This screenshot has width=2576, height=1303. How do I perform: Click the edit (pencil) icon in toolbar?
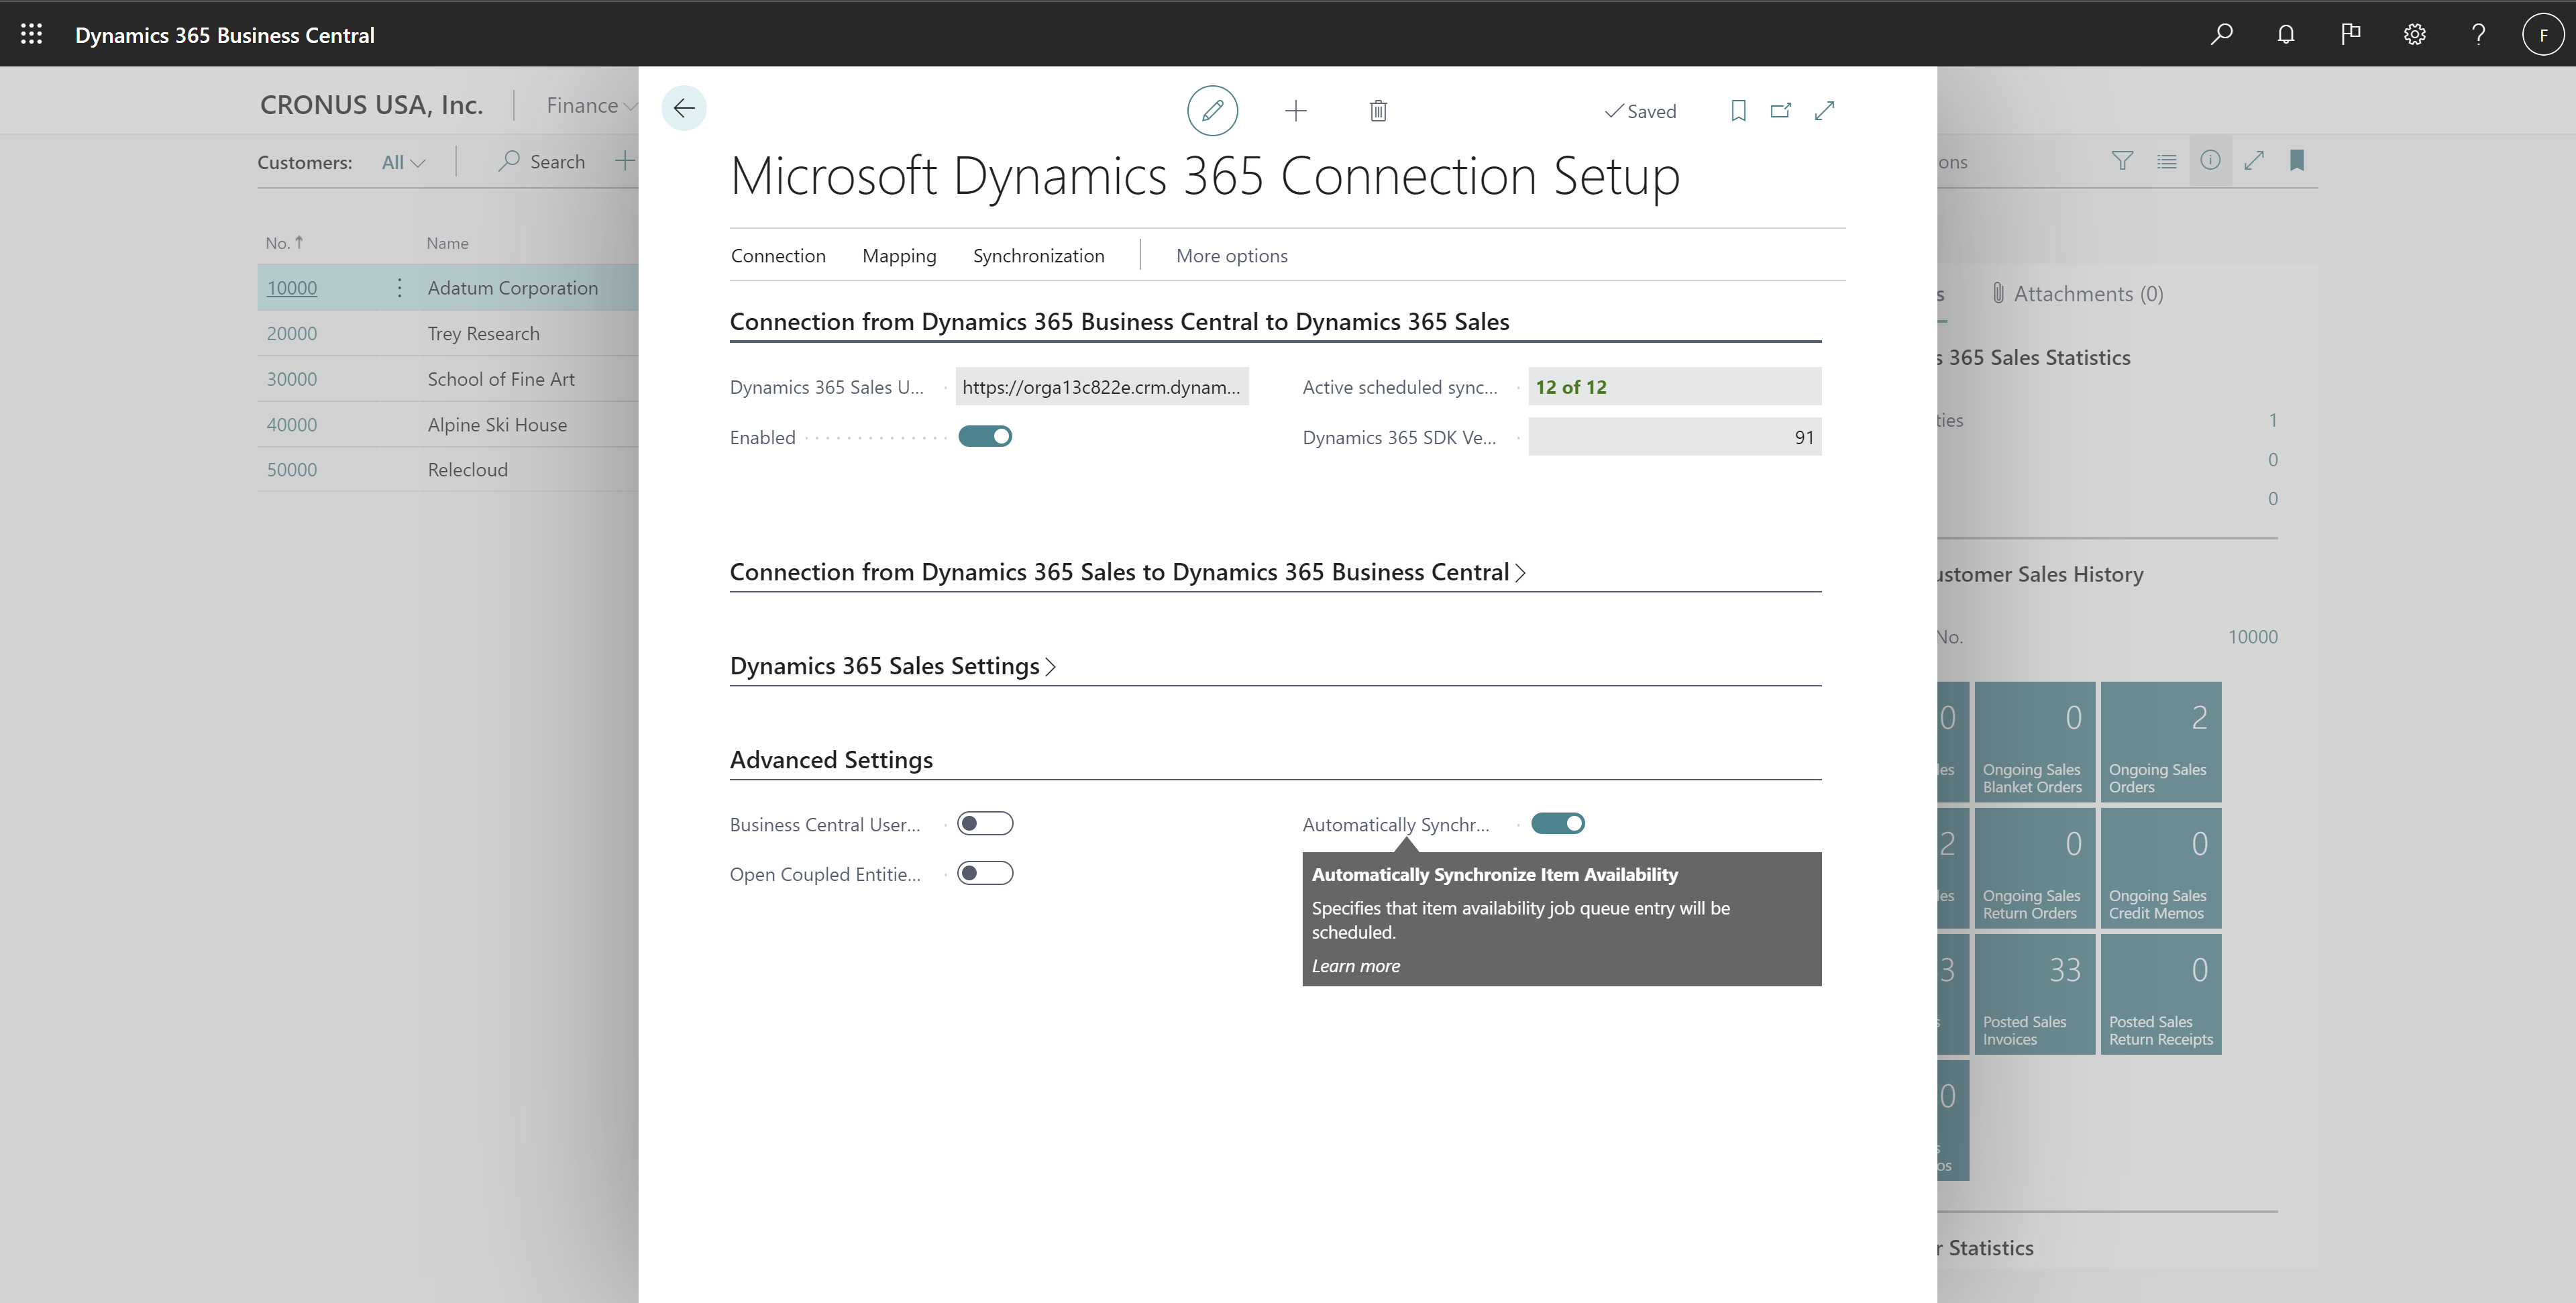click(x=1211, y=109)
